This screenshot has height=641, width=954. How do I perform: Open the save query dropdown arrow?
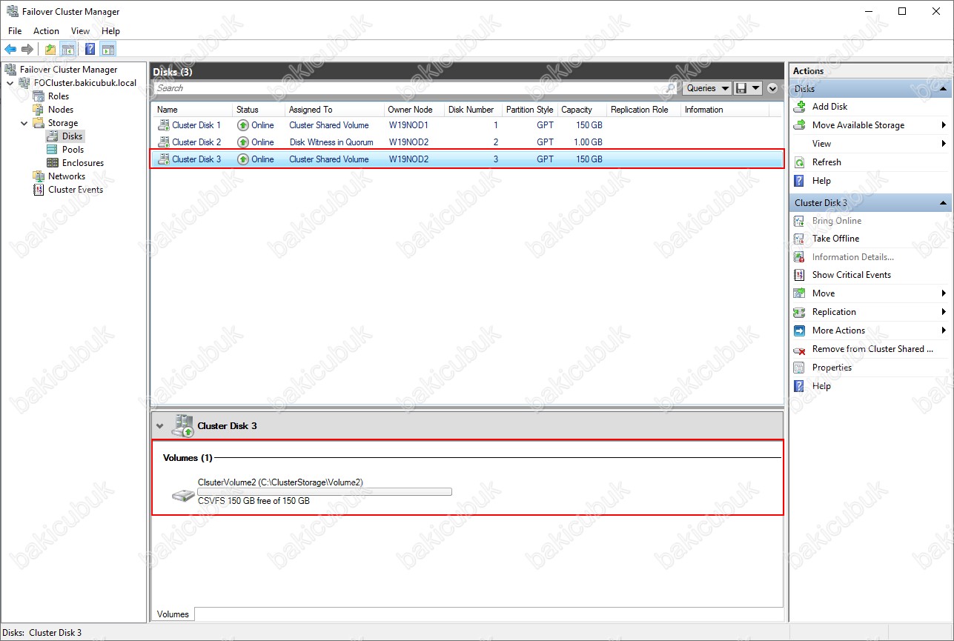755,88
